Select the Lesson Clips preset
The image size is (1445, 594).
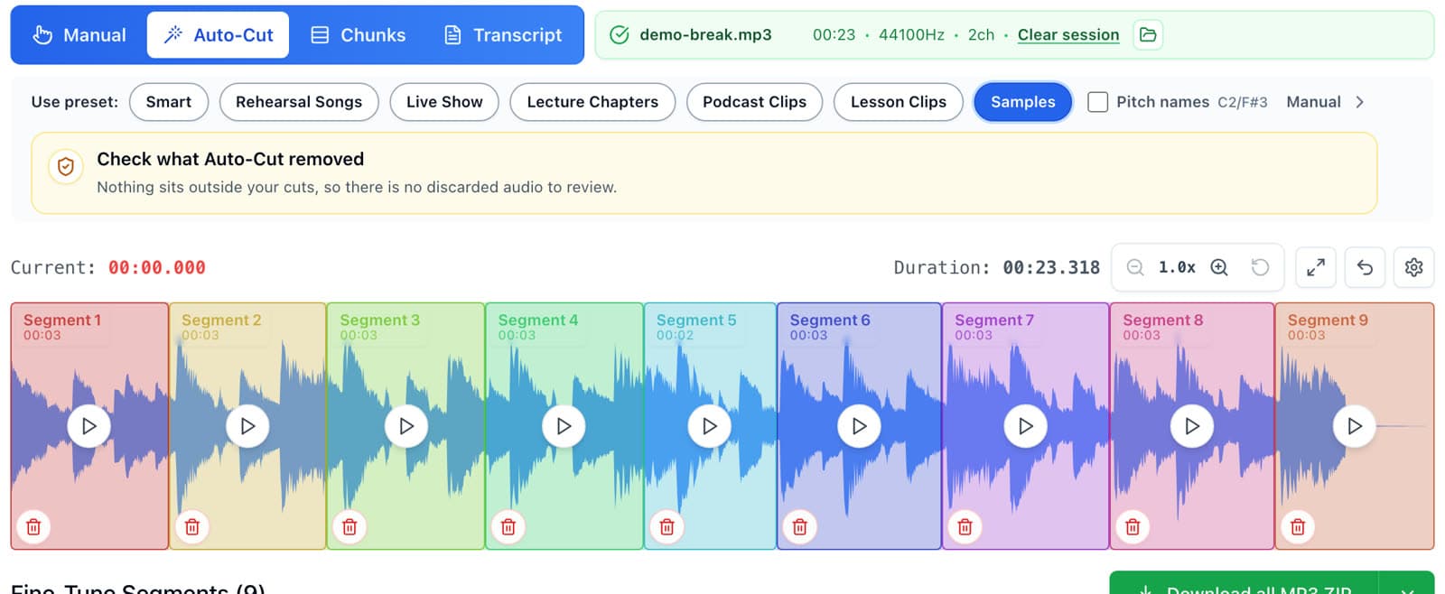899,102
